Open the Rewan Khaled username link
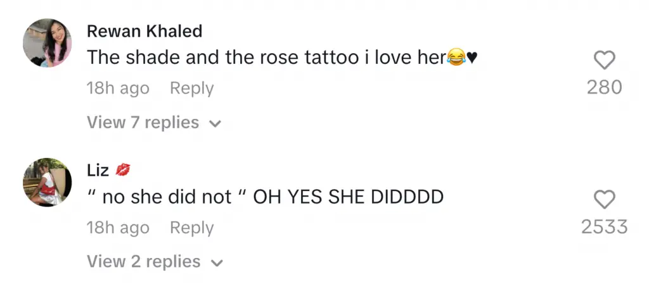The image size is (649, 287). pos(145,31)
